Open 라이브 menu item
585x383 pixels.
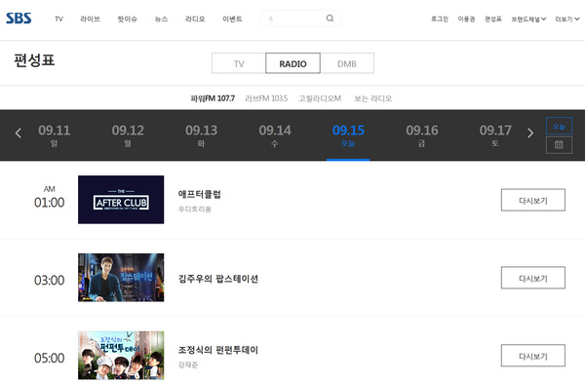[90, 19]
